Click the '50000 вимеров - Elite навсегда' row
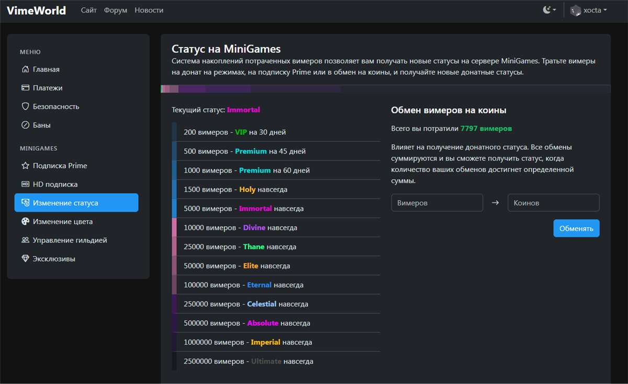Screen dimensions: 628x384 [276, 266]
